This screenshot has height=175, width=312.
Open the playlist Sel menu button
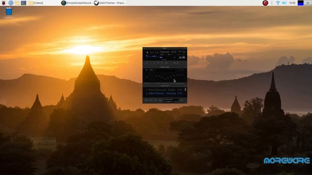156,100
